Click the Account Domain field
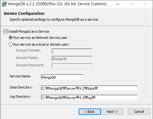 72,51
